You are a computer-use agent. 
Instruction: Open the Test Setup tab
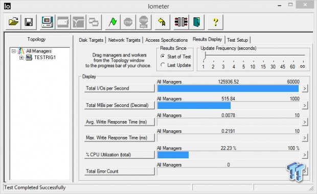click(237, 40)
